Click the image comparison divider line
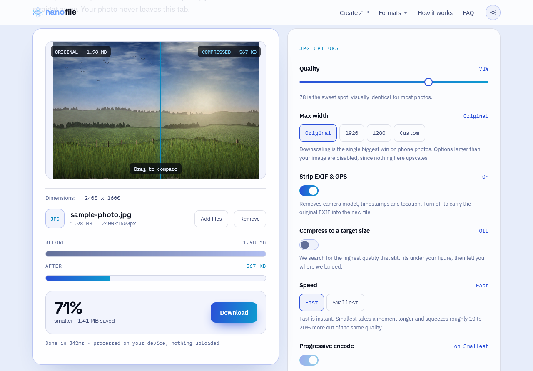 [x=161, y=110]
